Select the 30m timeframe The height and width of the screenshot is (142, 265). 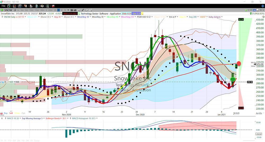coord(42,10)
